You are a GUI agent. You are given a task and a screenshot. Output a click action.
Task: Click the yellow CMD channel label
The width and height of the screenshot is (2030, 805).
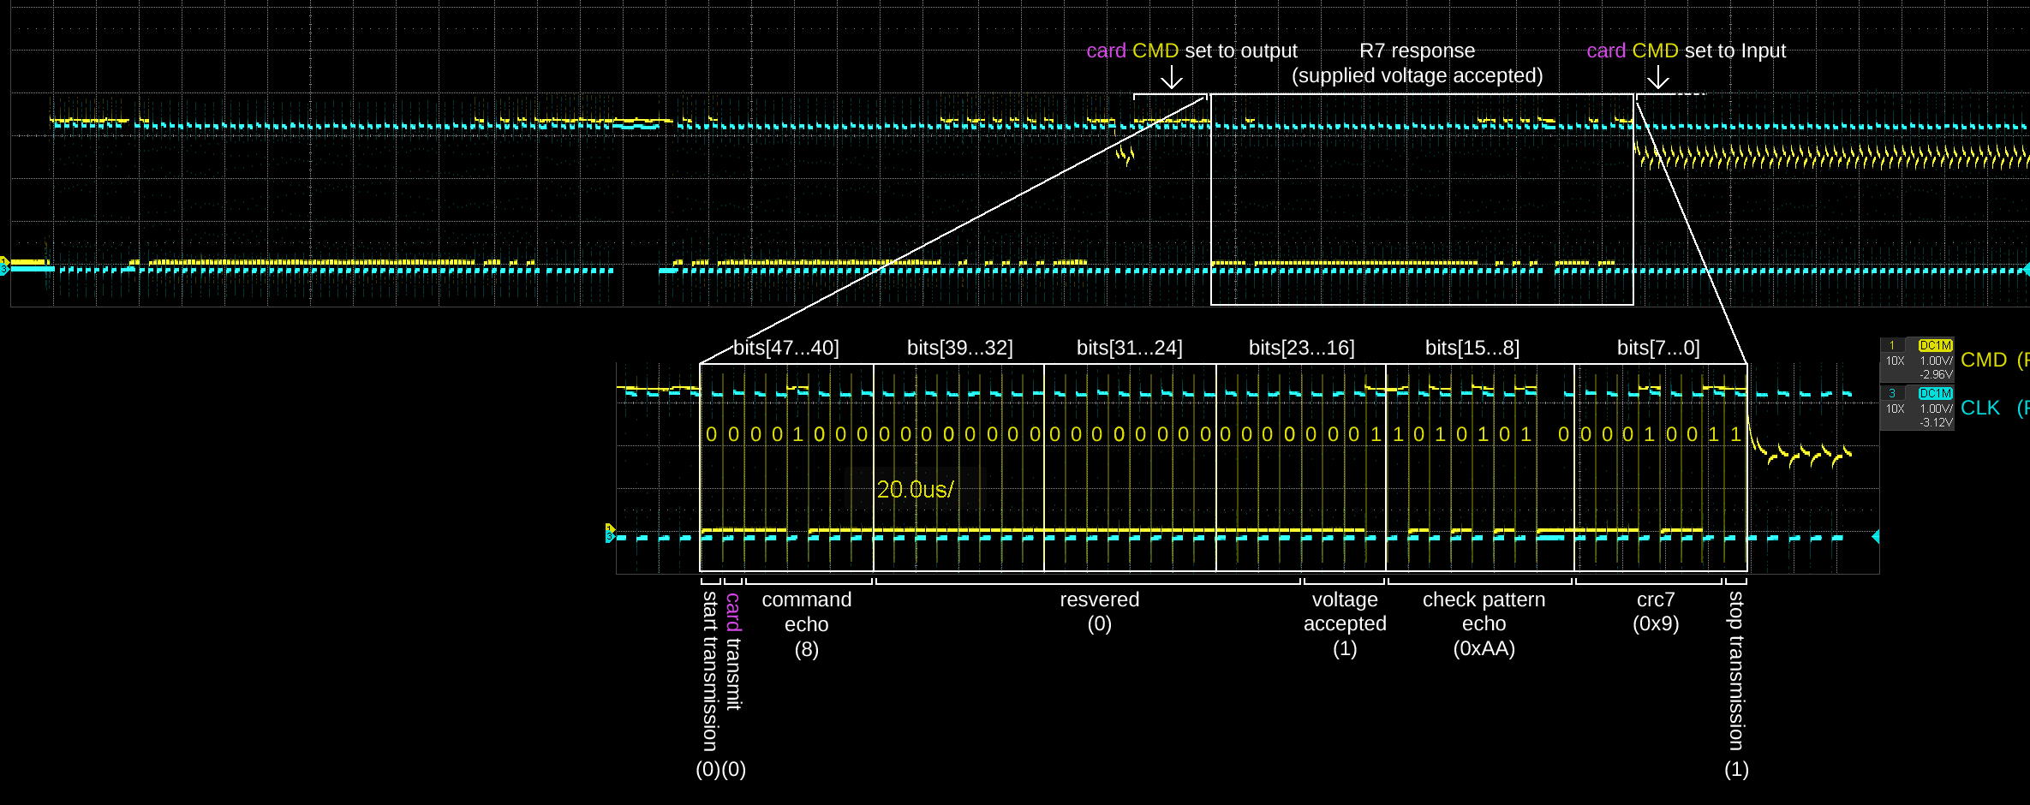(1984, 360)
